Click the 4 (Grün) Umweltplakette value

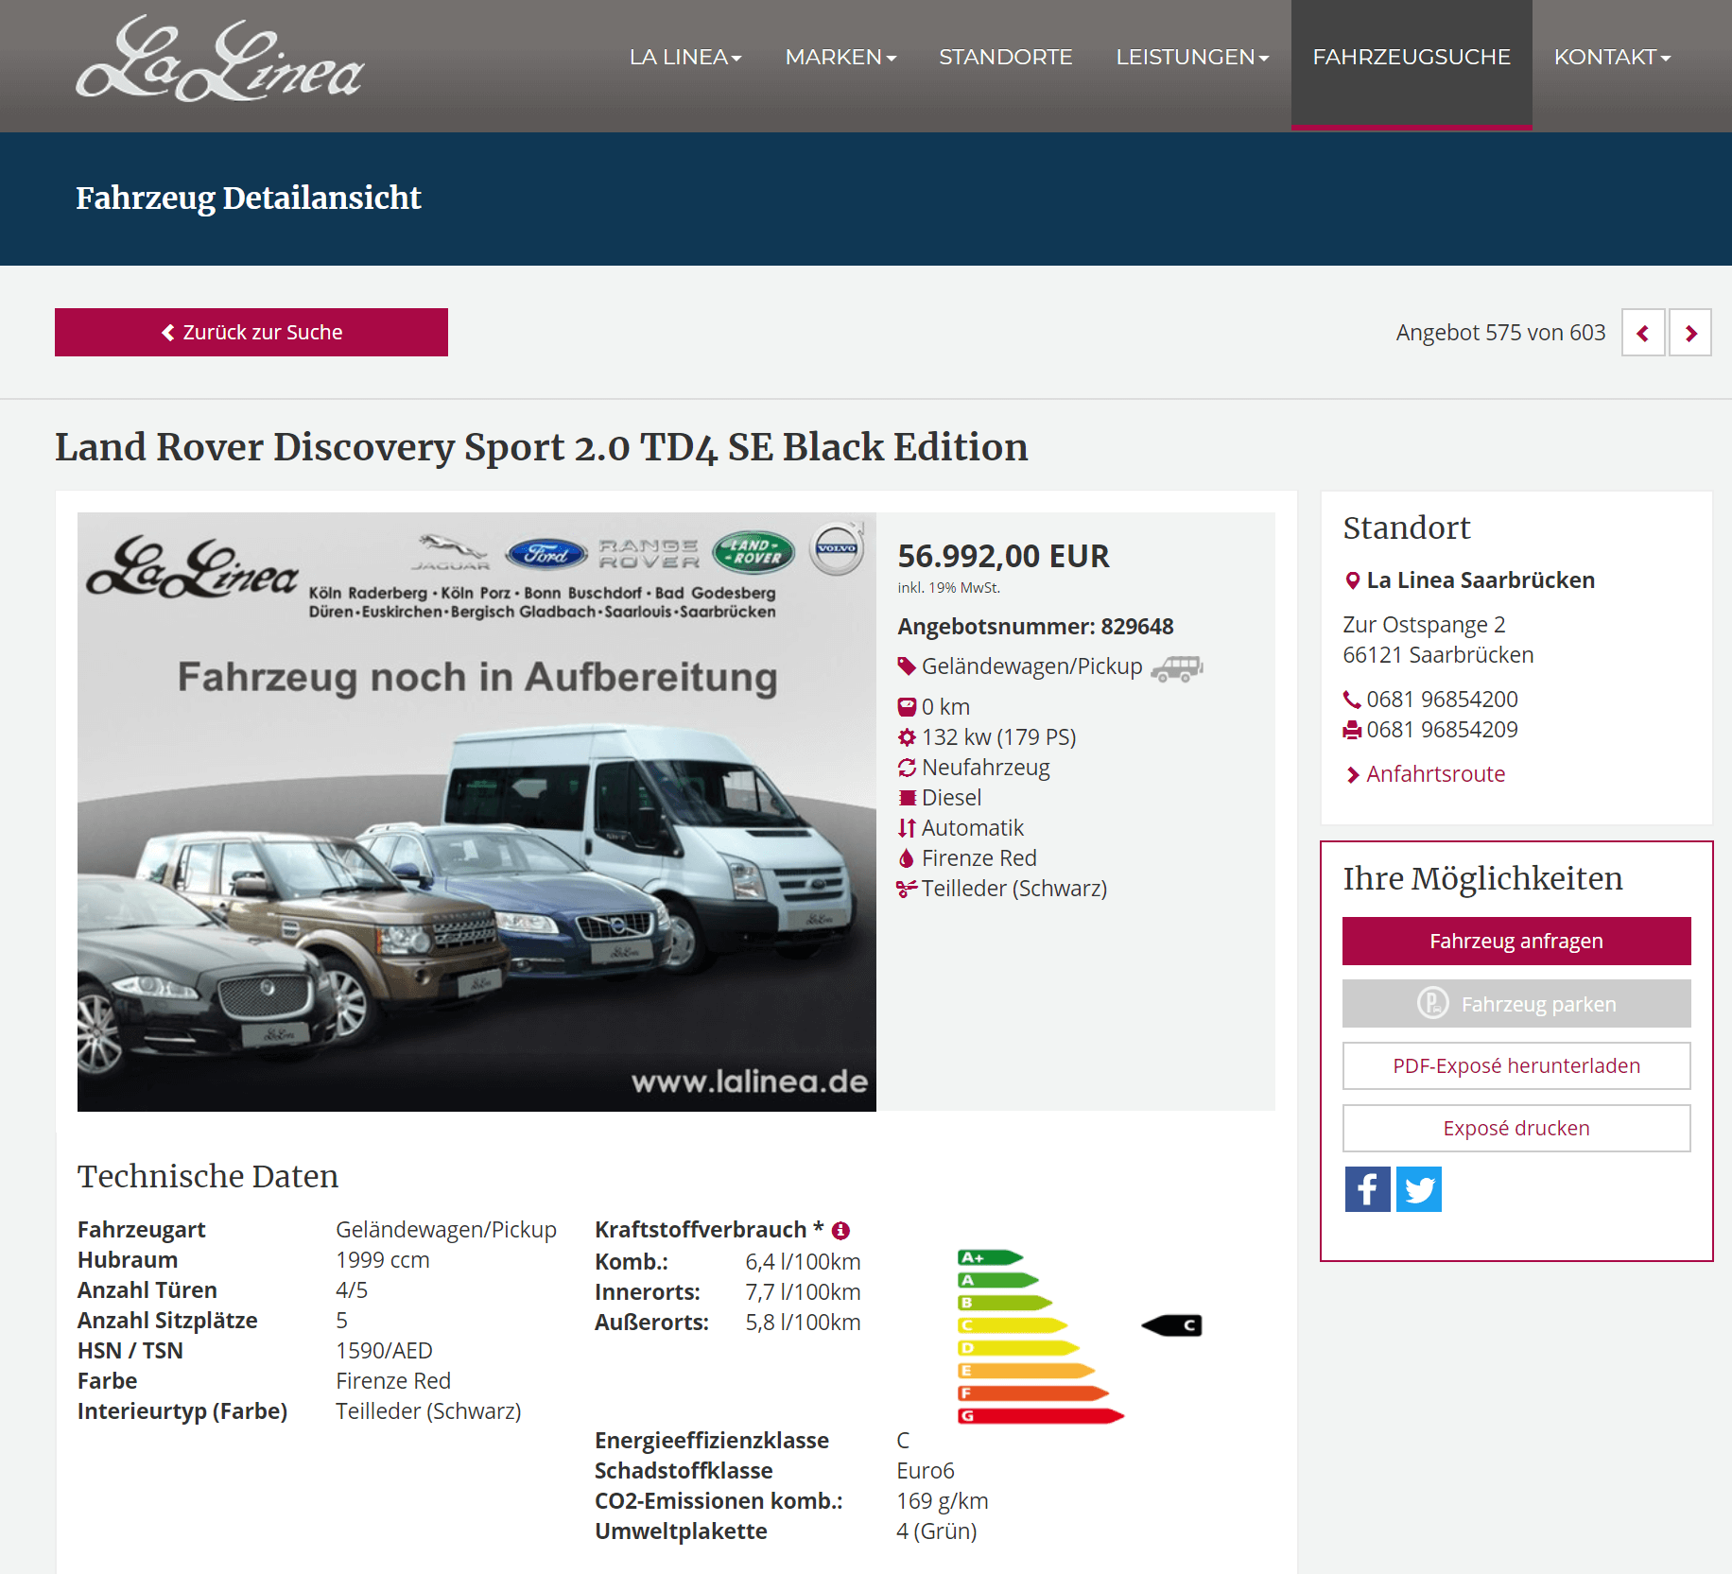click(x=937, y=1531)
